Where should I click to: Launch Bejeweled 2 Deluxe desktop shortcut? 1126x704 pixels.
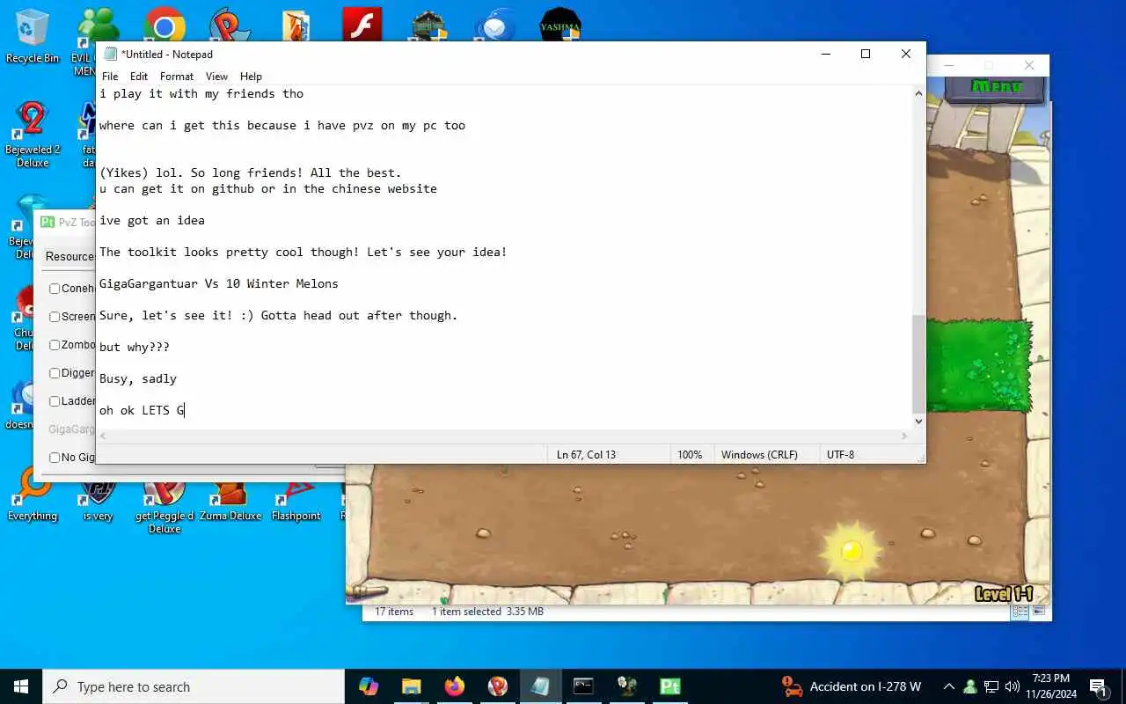click(x=33, y=134)
